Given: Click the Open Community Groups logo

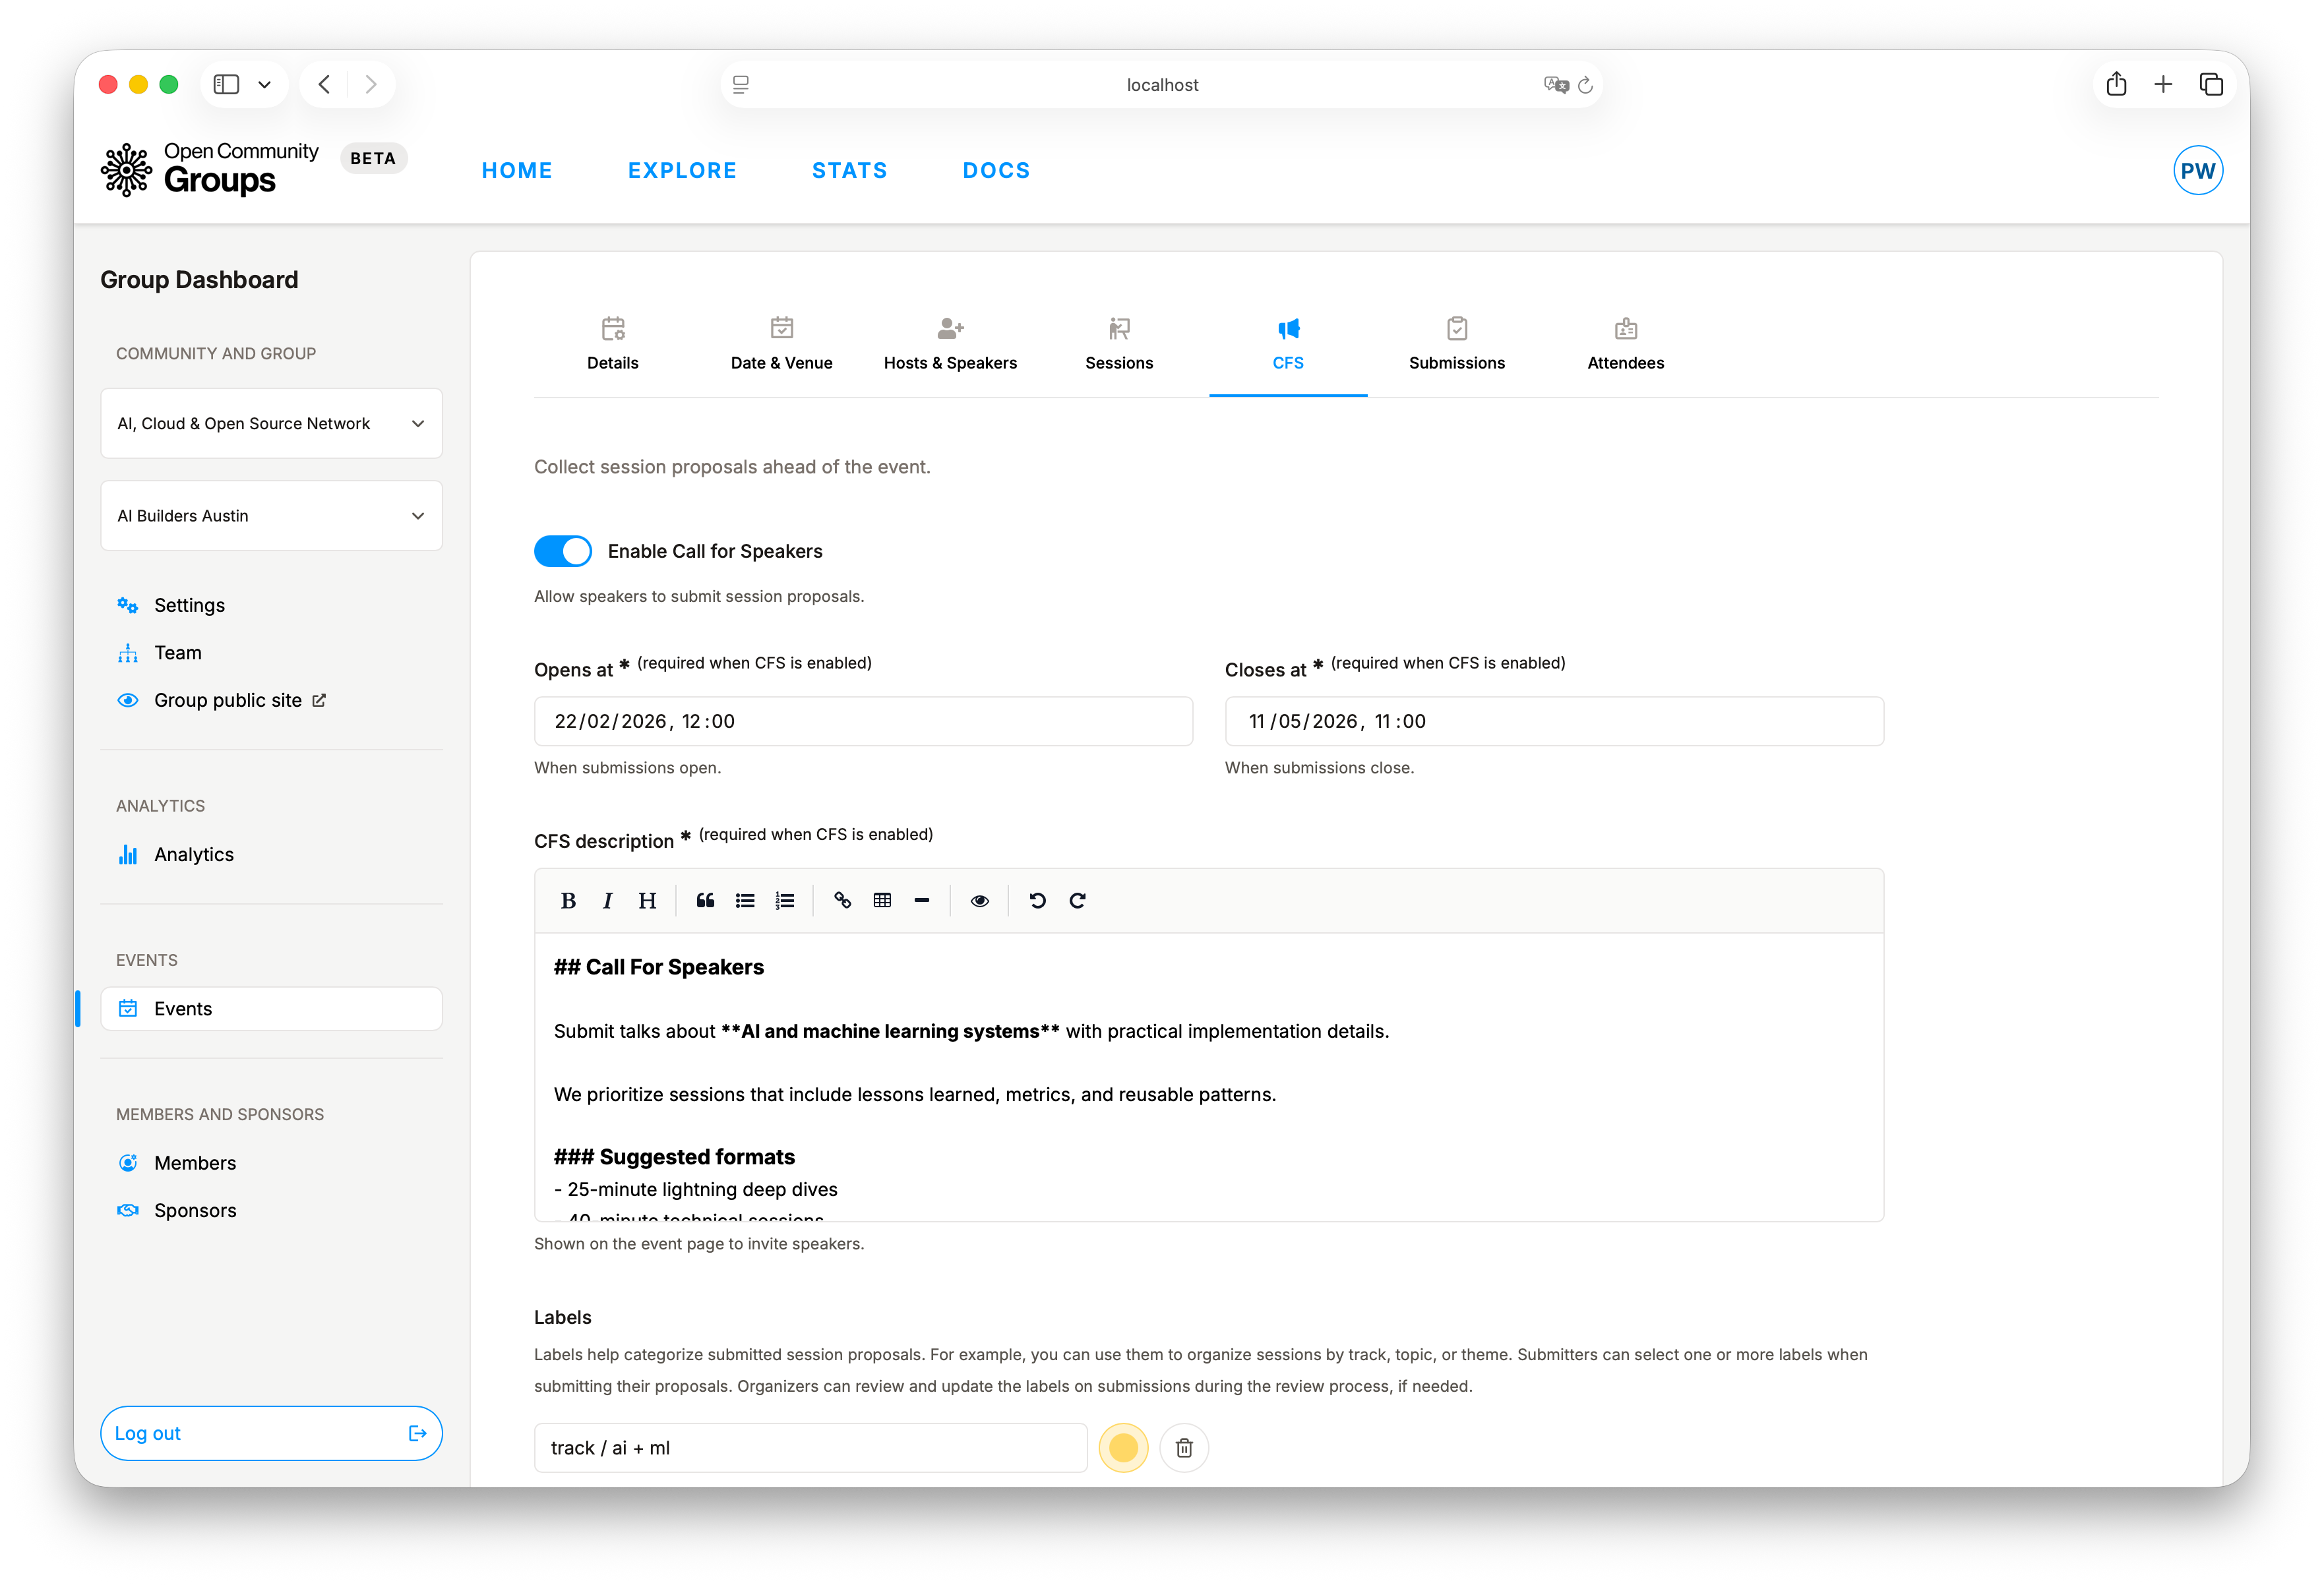Looking at the screenshot, I should (x=210, y=169).
